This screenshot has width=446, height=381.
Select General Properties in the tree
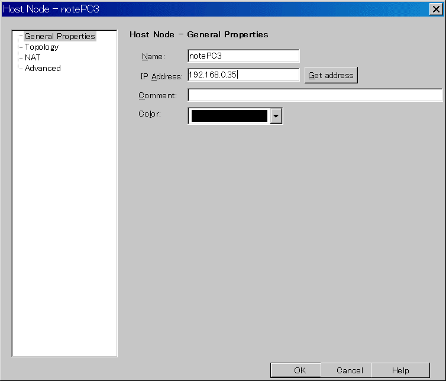click(59, 36)
